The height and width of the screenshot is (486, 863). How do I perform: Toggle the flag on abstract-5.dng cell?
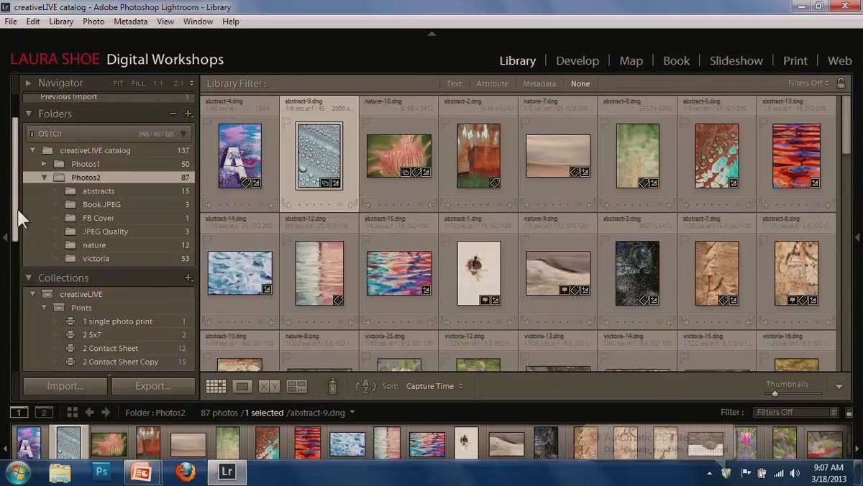tap(684, 122)
